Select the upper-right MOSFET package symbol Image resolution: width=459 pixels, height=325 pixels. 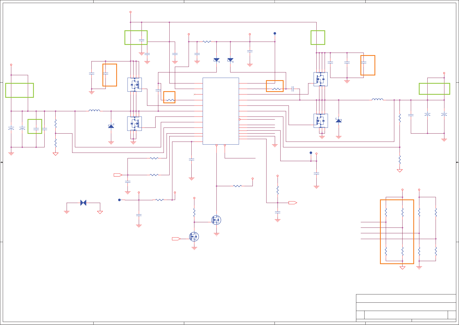click(x=321, y=79)
